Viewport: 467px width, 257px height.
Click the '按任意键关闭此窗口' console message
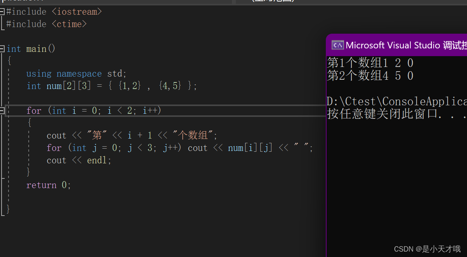point(397,114)
